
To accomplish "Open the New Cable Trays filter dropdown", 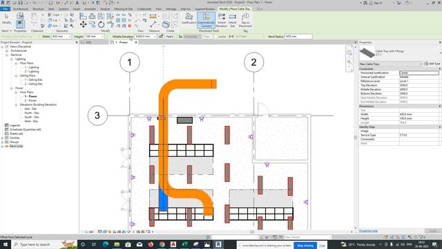I will click(421, 64).
